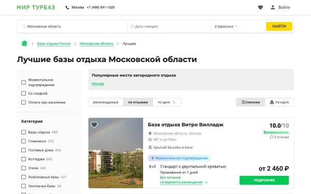Open База отдыха Витро Вилладж title
Screen dimensions: 311x194
186,125
